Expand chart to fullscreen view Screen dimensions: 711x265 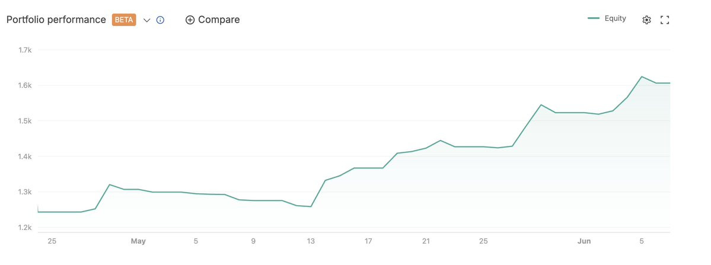[665, 20]
